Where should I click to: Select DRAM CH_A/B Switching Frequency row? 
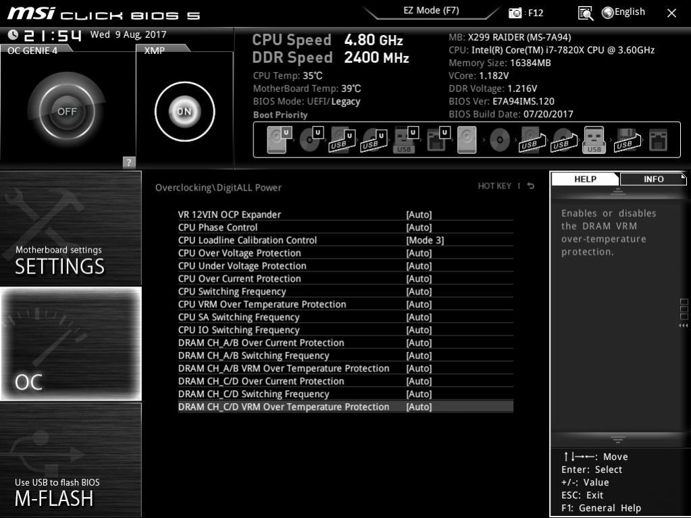tap(346, 355)
